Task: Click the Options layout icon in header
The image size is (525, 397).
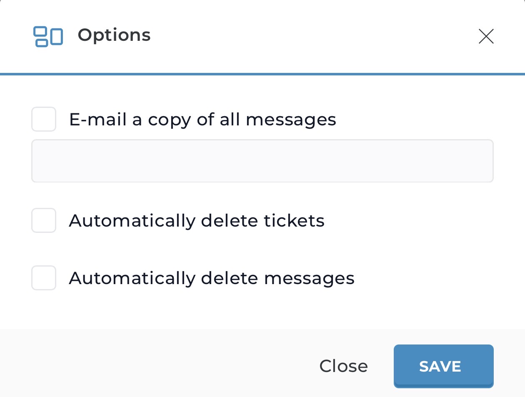Action: (x=48, y=36)
